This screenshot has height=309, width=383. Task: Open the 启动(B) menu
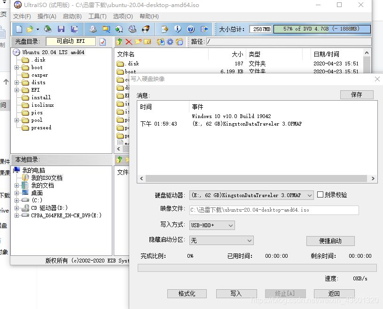[x=72, y=16]
